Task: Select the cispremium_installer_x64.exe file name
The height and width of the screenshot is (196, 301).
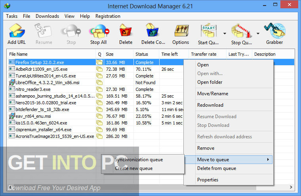Action: [x=44, y=130]
